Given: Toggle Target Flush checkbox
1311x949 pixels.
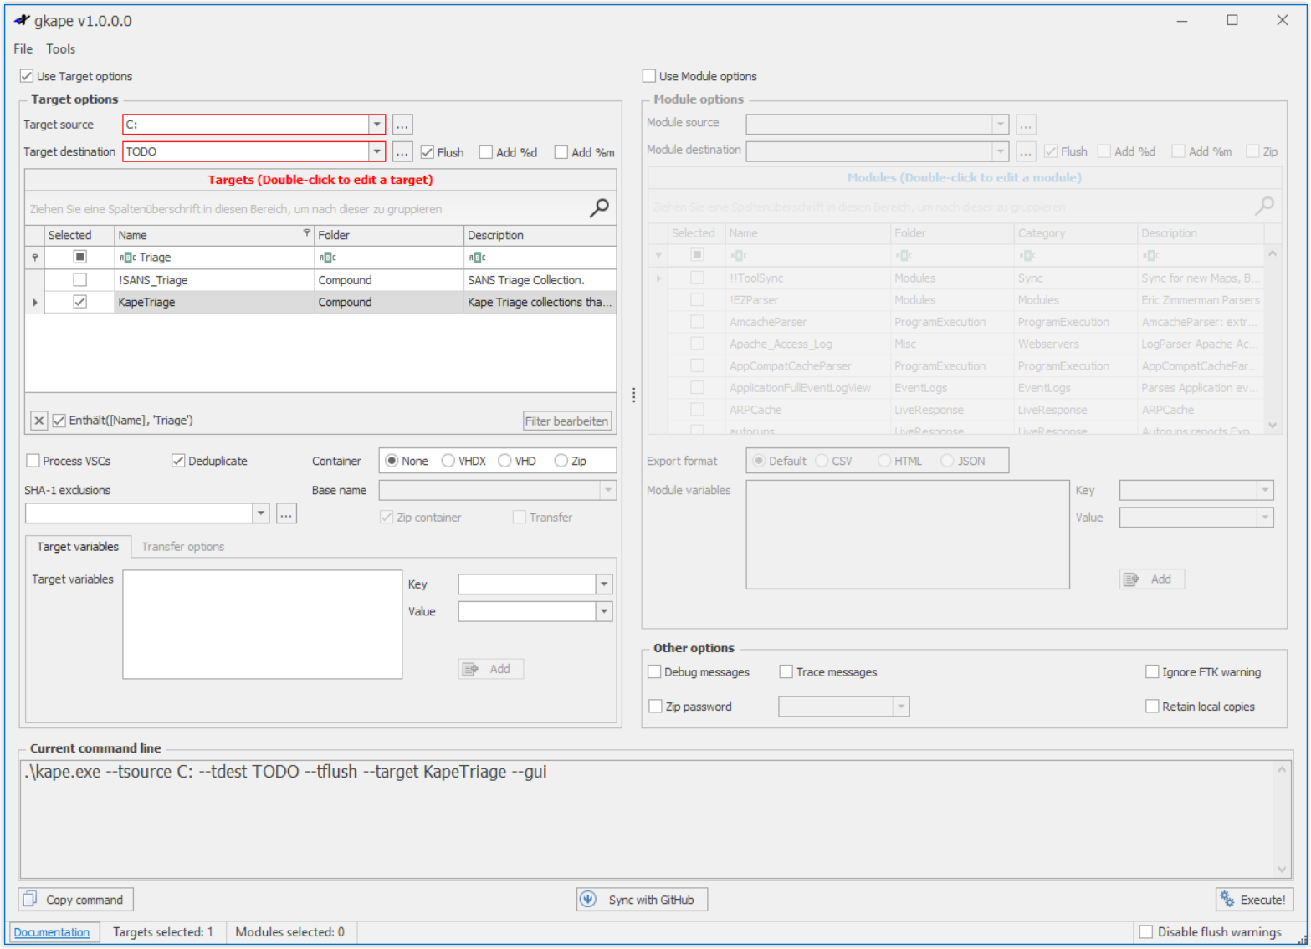Looking at the screenshot, I should pos(428,152).
